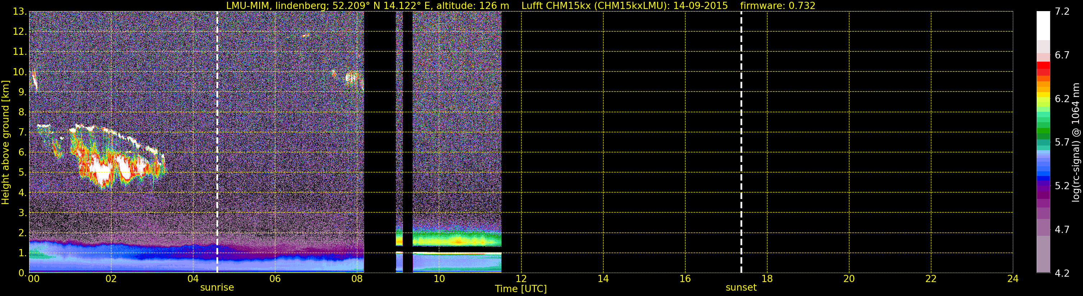Screen dimensions: 1083x296
Task: Click the colorbar value label '6.2'
Action: pos(1062,99)
